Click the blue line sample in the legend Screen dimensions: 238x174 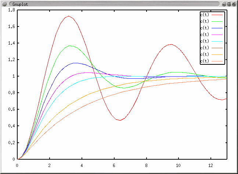coord(217,28)
